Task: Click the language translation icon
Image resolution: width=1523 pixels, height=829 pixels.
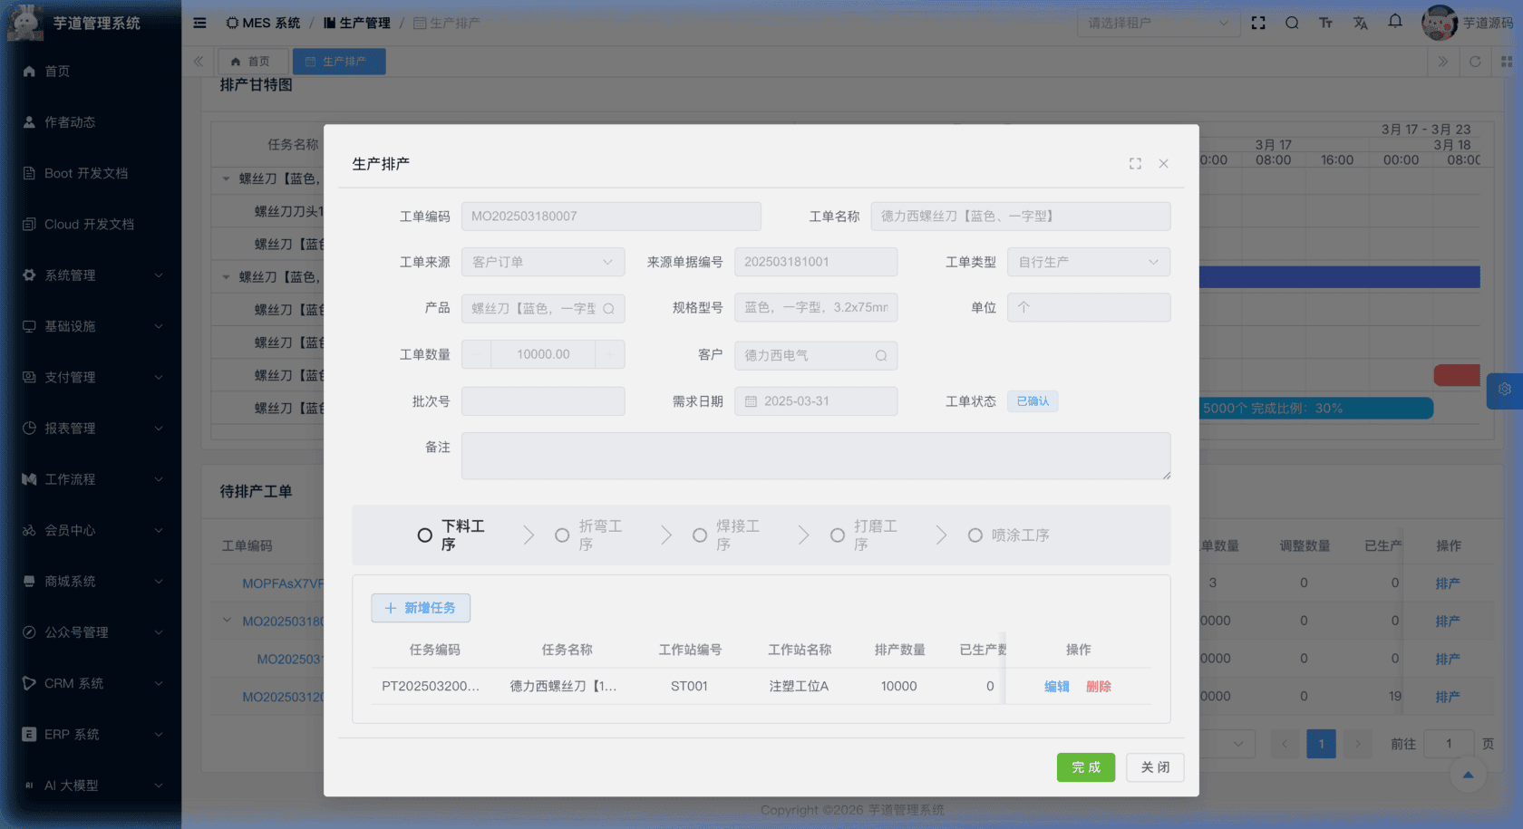Action: tap(1360, 24)
